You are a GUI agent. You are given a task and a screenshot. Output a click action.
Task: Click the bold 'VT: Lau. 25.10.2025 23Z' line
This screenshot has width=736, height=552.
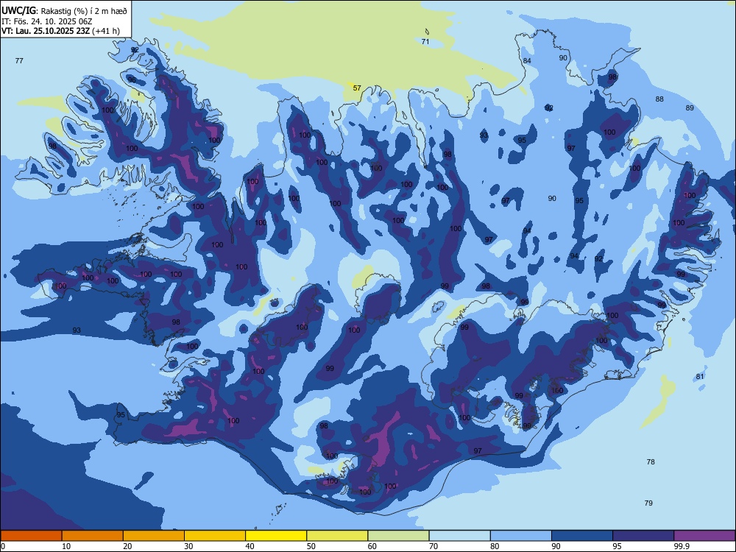pos(46,31)
